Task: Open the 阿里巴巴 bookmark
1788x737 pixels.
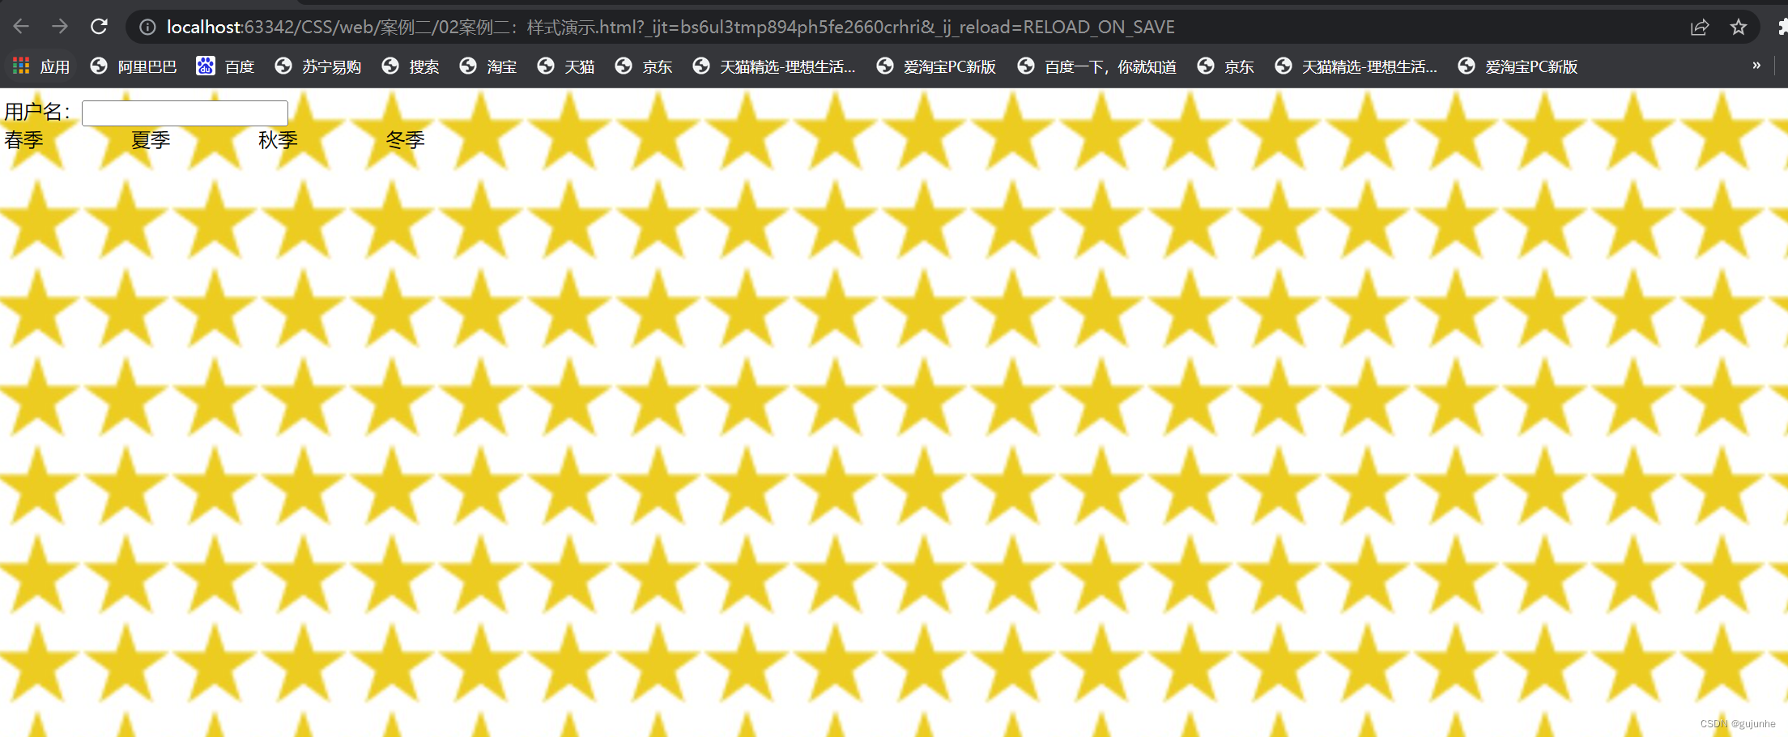Action: [134, 66]
